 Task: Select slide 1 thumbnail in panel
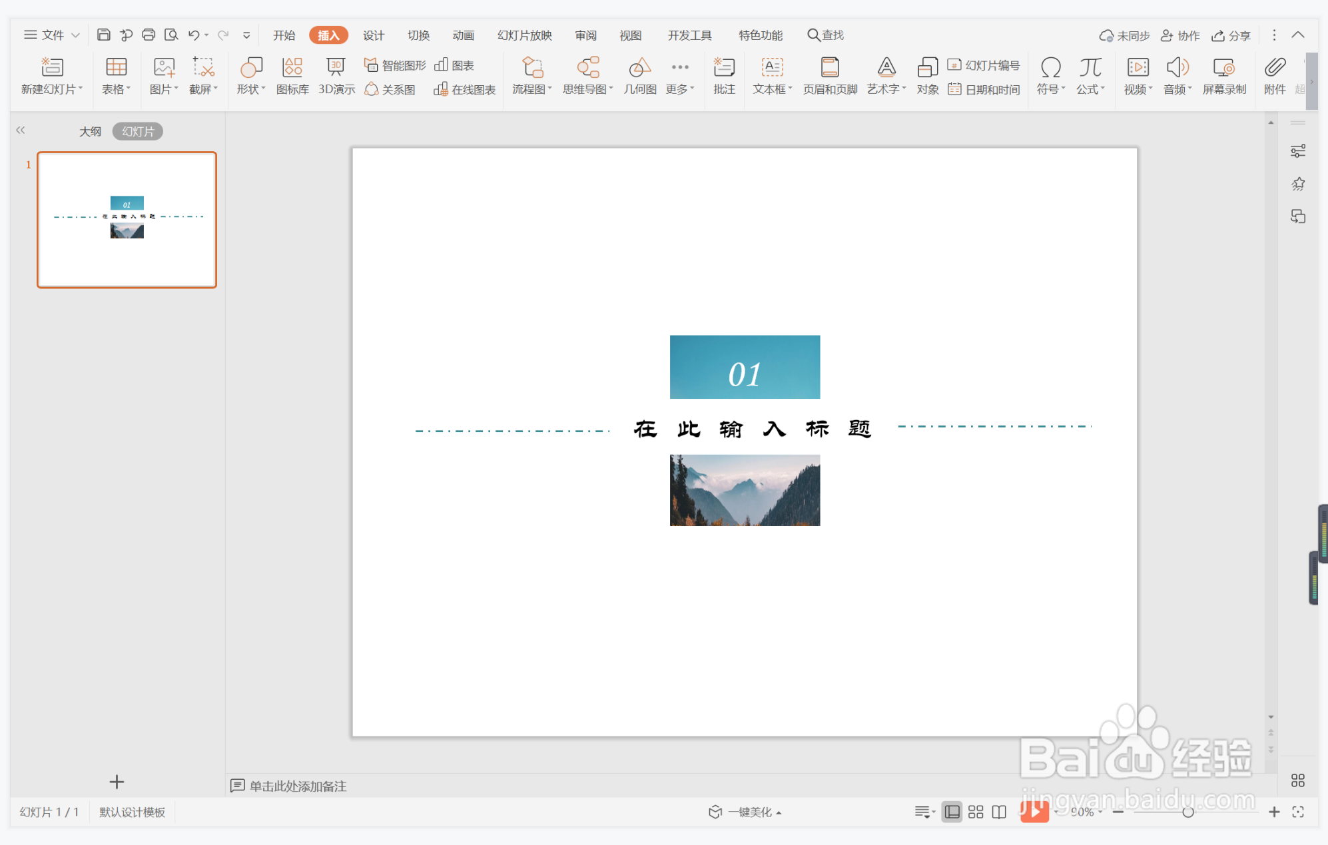pyautogui.click(x=127, y=220)
